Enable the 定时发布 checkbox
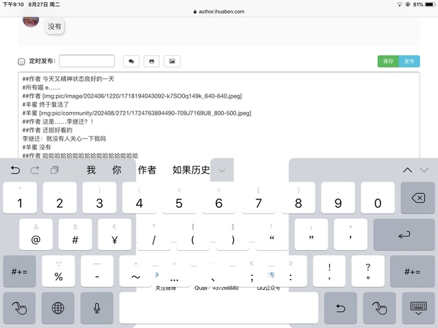The width and height of the screenshot is (438, 328). pyautogui.click(x=21, y=61)
